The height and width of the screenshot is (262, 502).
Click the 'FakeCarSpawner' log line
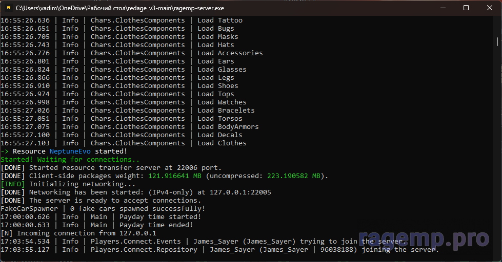pos(29,209)
